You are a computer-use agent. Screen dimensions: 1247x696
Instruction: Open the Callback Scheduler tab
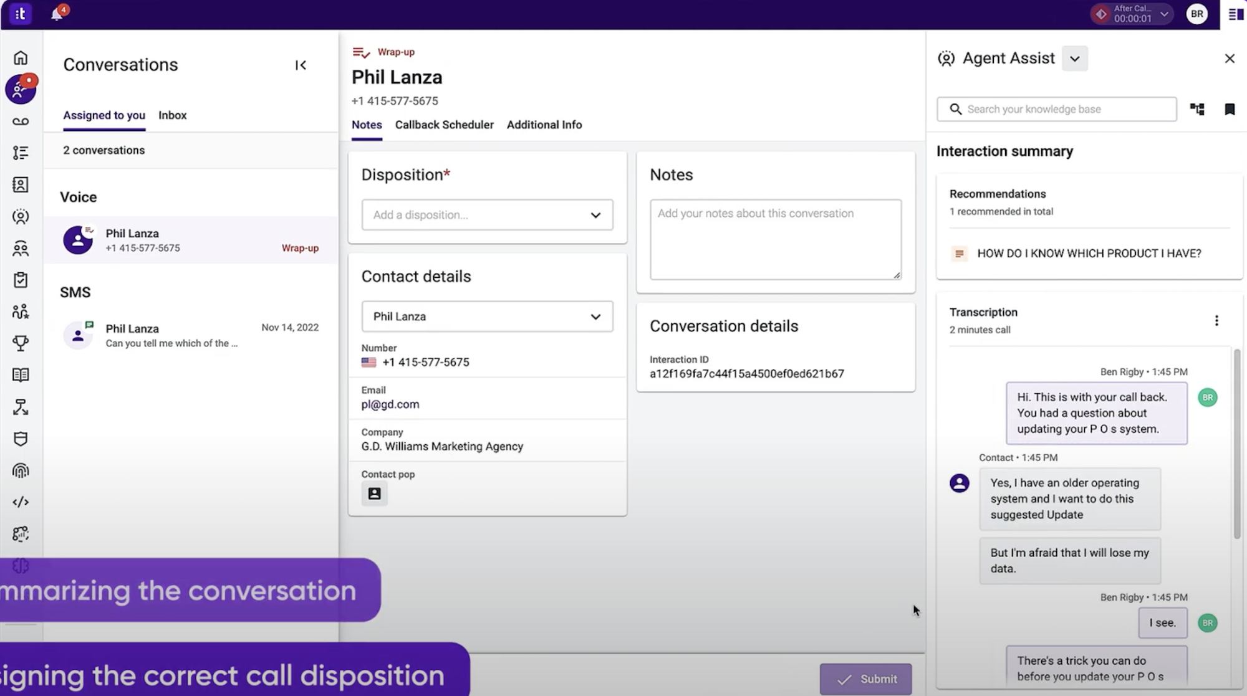[444, 125]
